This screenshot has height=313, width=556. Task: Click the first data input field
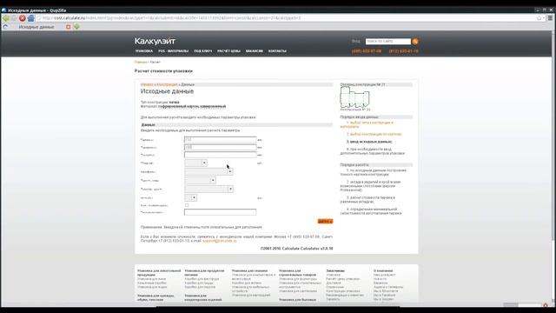point(220,140)
